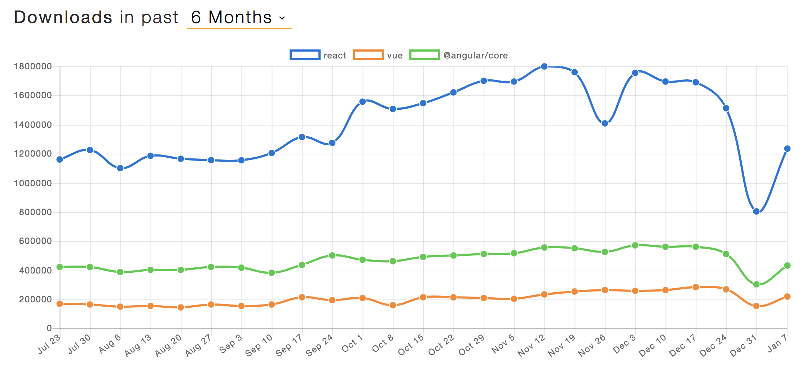Select react data point at Dec 31 low
The height and width of the screenshot is (368, 802).
756,211
